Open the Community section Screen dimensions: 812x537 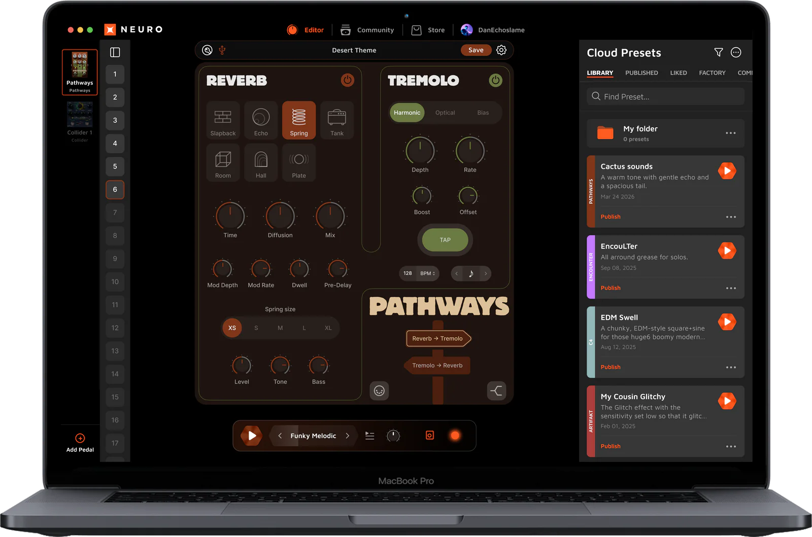coord(367,30)
